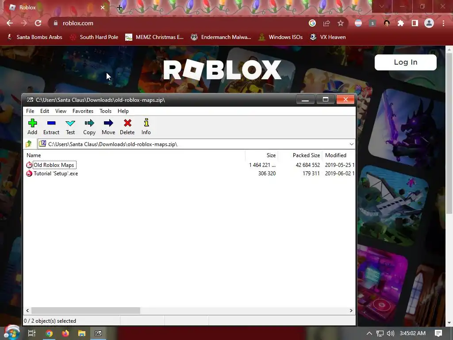Open the Edit menu
Screen dimensions: 453x340
tap(45, 111)
